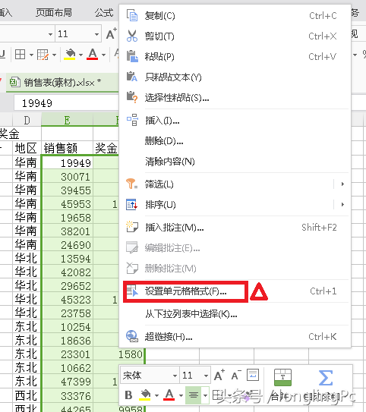Viewport: 366px width, 412px height.
Task: Increase font size in ribbon
Action: pos(112,33)
